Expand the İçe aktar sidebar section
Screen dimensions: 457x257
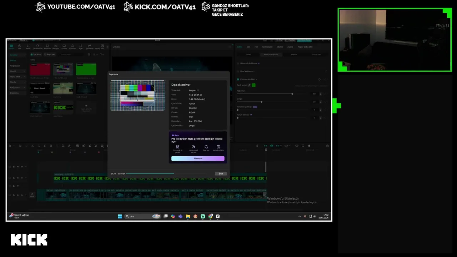(17, 55)
